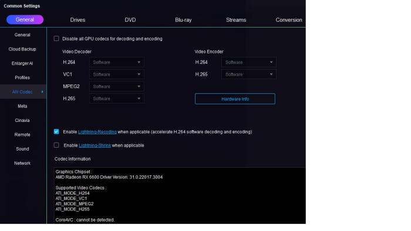Open Cinavia settings in sidebar
411x231 pixels.
[x=22, y=120]
